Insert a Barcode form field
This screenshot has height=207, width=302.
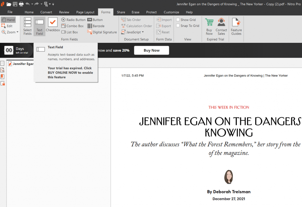[96, 26]
